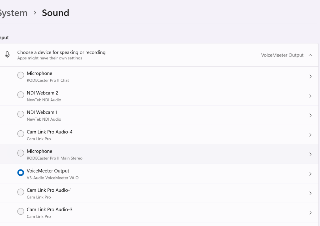Click 'NewTek NDI Audio' under NDI Webcam 1

[44, 119]
